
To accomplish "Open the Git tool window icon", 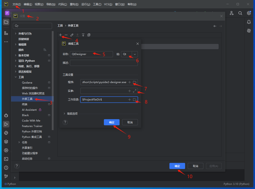I will tap(6, 176).
